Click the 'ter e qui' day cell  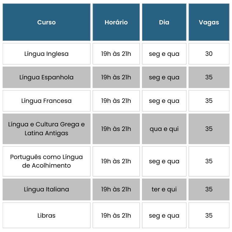coord(164,189)
